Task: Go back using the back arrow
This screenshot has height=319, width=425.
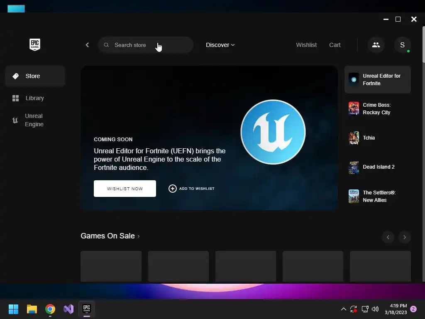Action: [87, 45]
